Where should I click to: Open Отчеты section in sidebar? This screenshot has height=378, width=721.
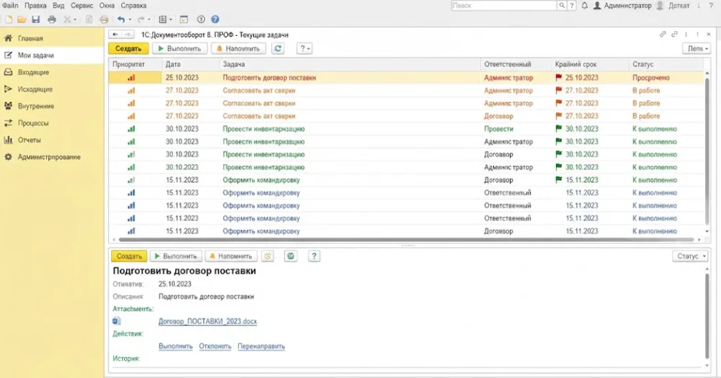click(x=52, y=140)
